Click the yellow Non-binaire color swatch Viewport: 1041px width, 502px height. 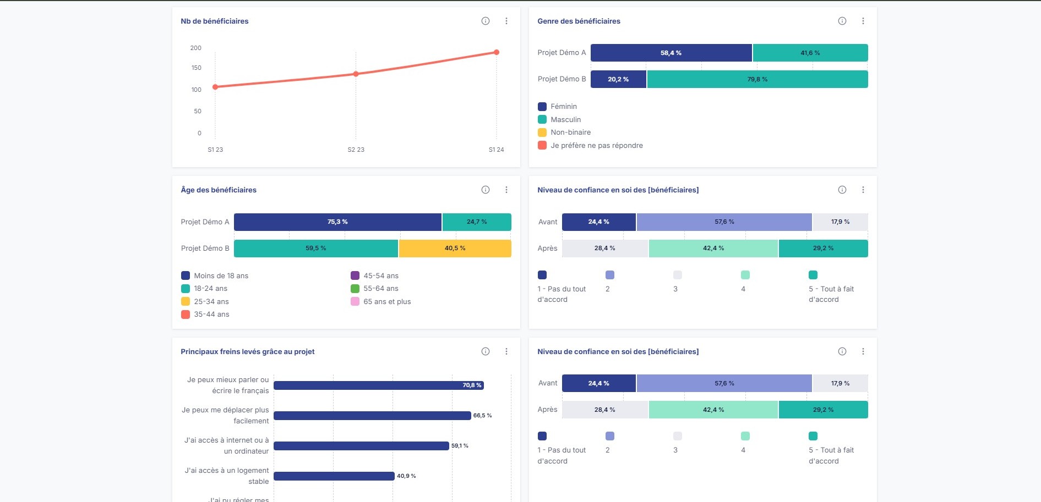point(542,133)
